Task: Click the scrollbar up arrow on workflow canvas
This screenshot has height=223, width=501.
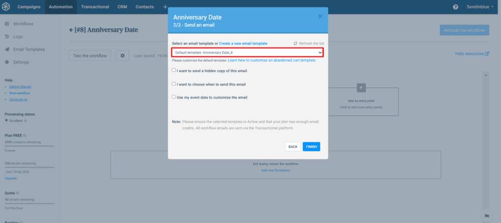Action: point(486,75)
